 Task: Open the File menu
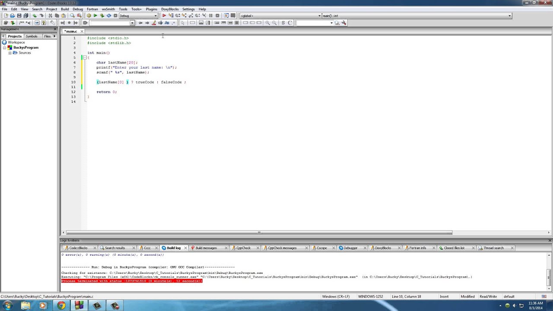4,9
